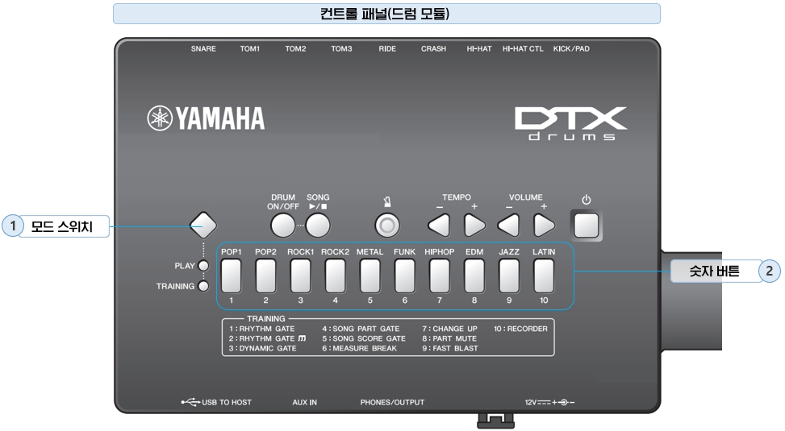
Task: Click the metronome icon above its button
Action: tap(387, 202)
